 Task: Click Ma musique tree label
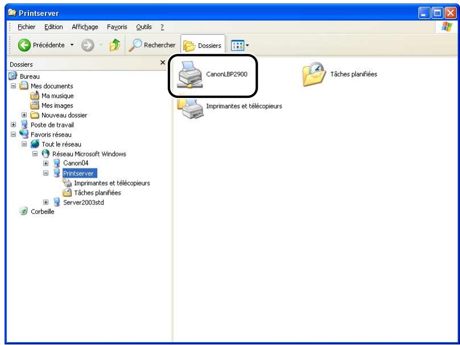(57, 96)
